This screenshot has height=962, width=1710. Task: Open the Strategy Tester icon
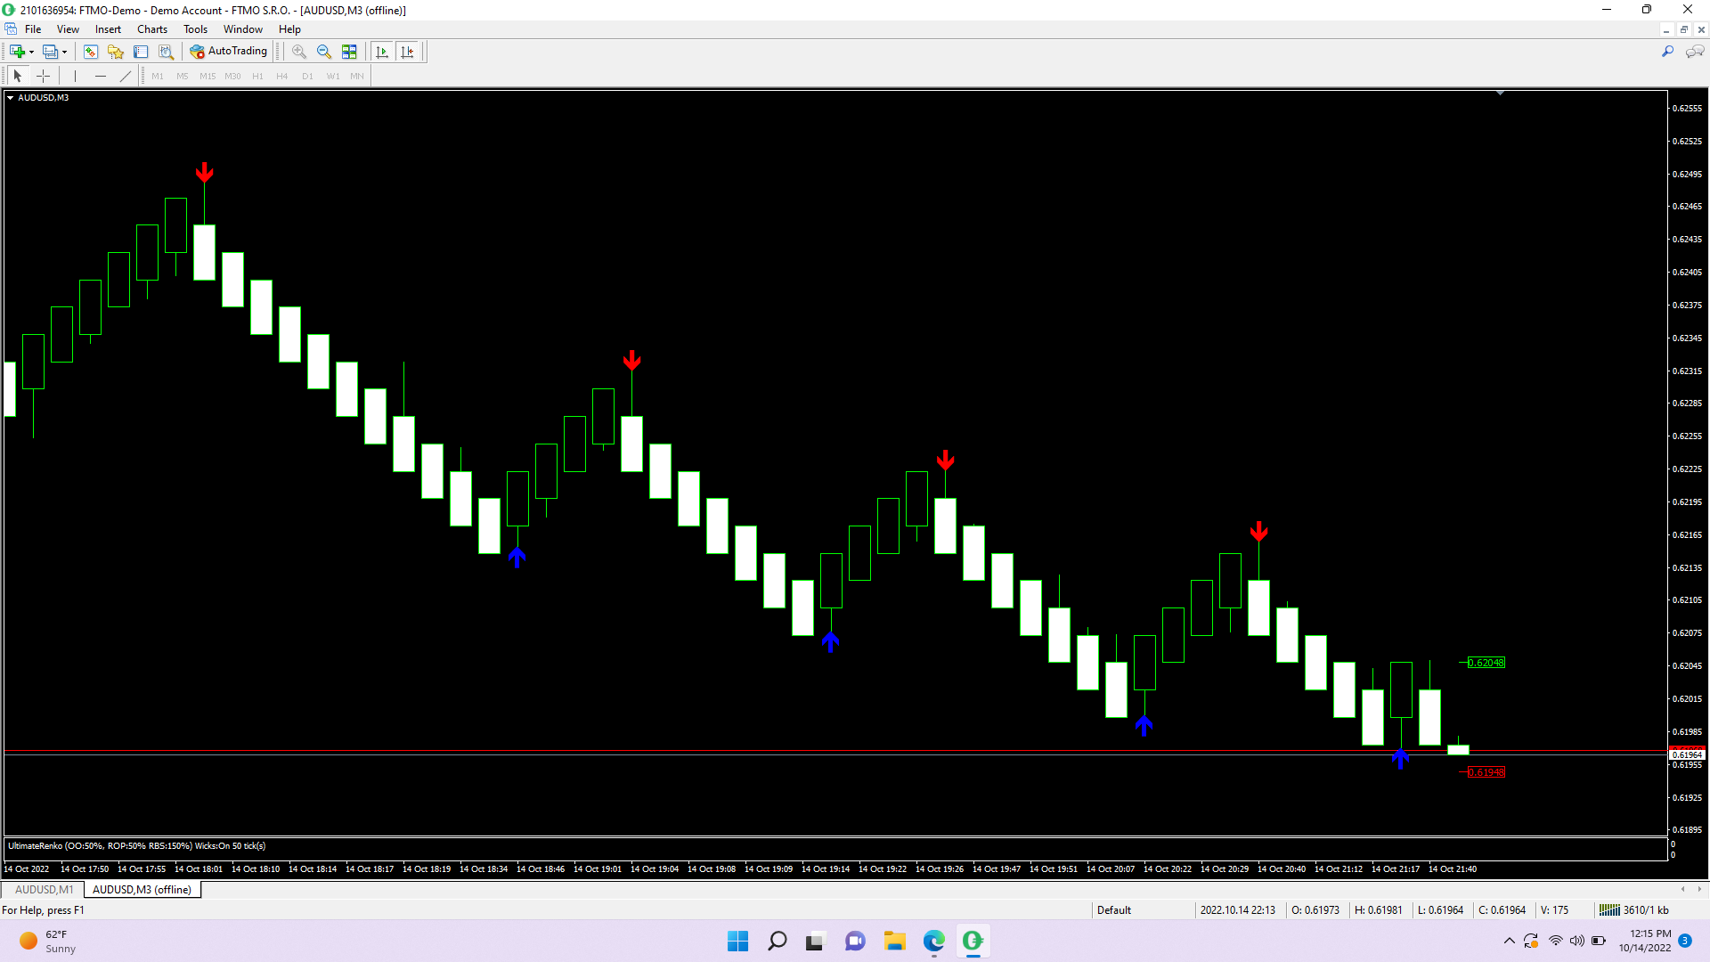[x=166, y=52]
